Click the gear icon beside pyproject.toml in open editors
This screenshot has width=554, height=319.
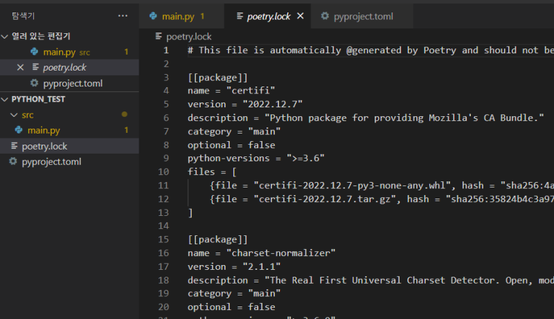[x=35, y=83]
